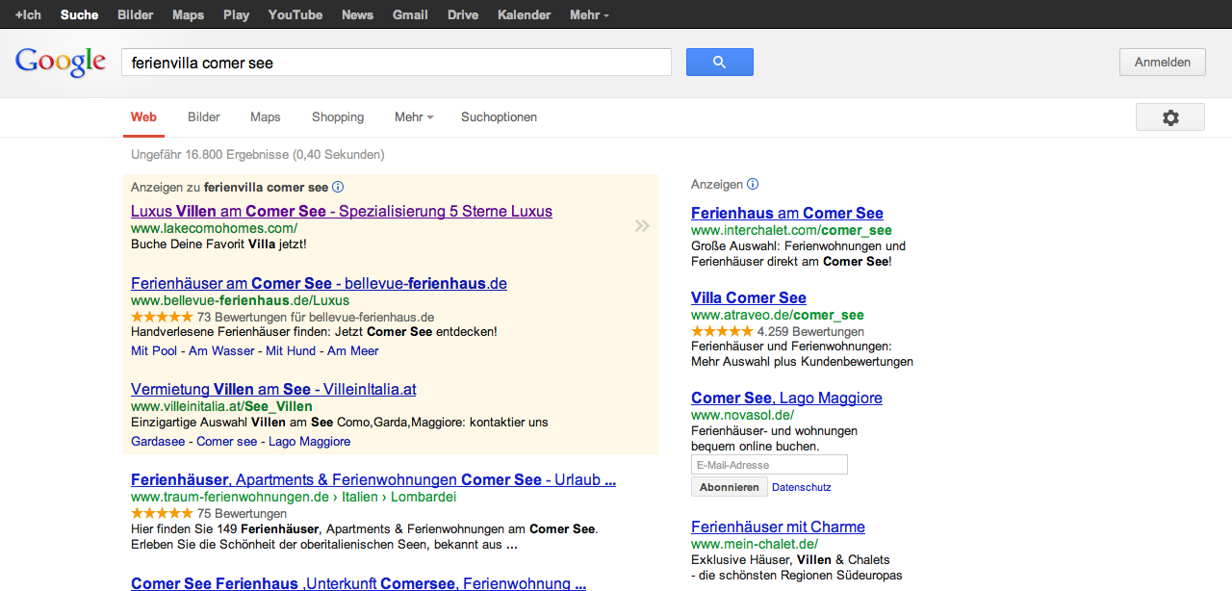Click the blue magnifier search button

719,63
